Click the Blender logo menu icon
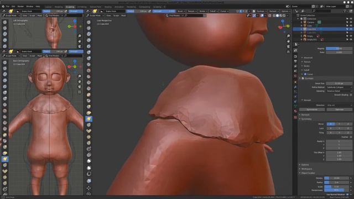 (3, 7)
